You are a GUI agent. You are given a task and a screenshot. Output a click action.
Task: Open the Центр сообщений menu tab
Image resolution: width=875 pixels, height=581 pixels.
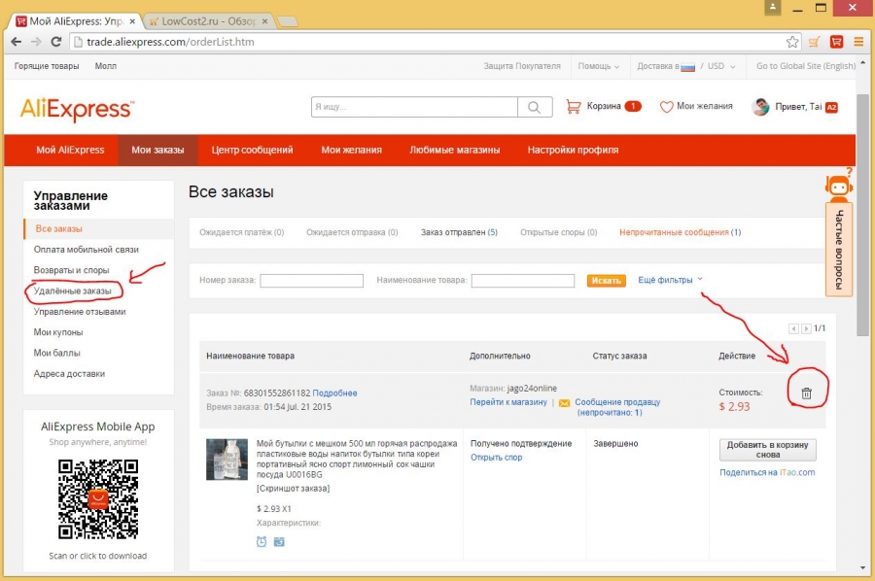click(x=252, y=150)
